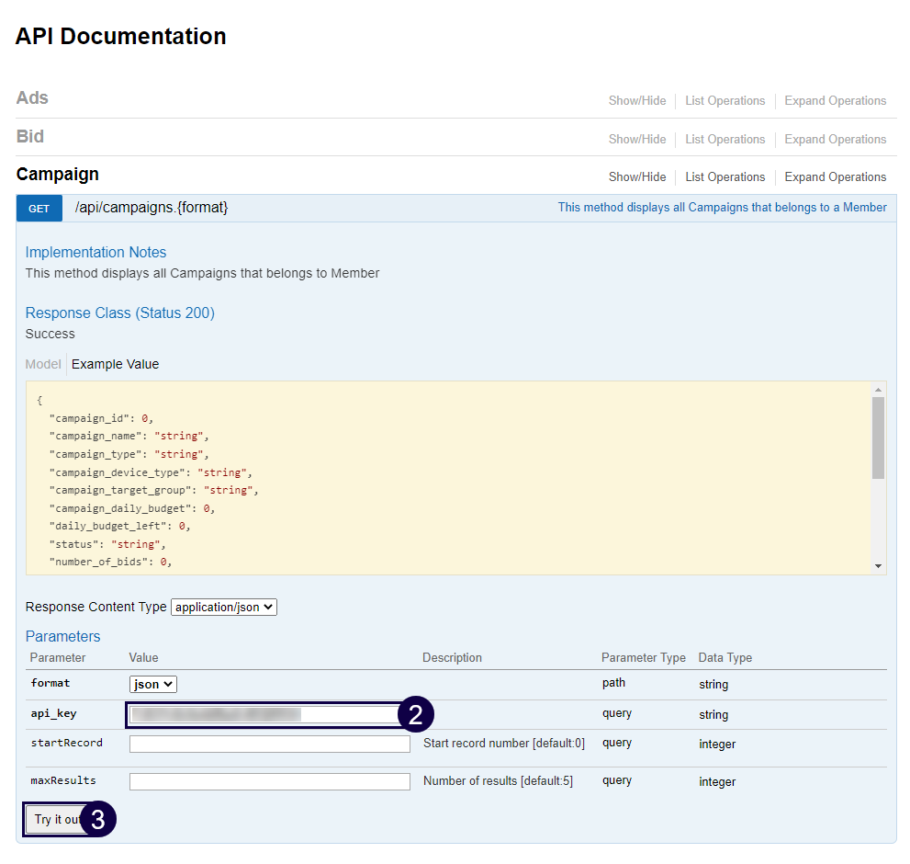The width and height of the screenshot is (910, 864).
Task: Switch to the Model tab
Action: click(x=43, y=364)
